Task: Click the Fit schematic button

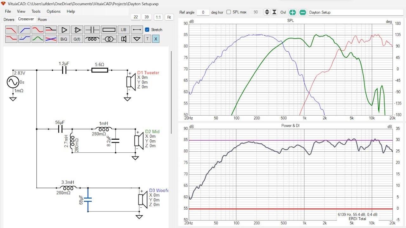Action: point(169,17)
